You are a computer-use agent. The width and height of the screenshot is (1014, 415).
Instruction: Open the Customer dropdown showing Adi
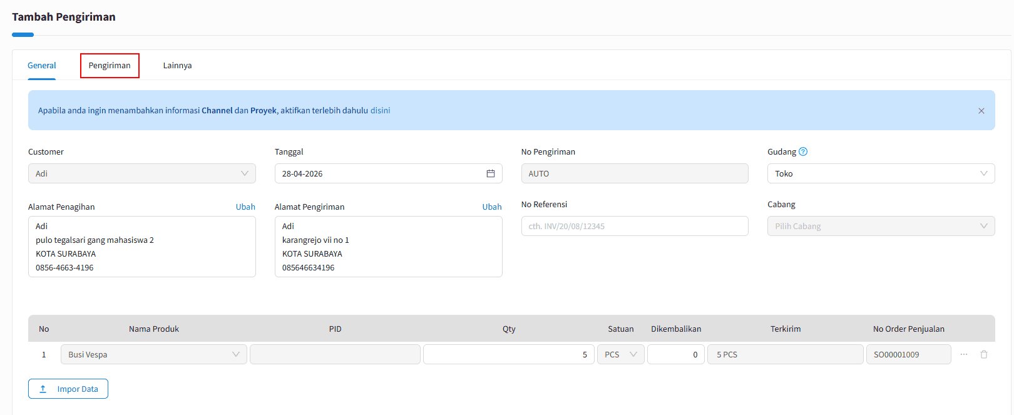coord(141,173)
